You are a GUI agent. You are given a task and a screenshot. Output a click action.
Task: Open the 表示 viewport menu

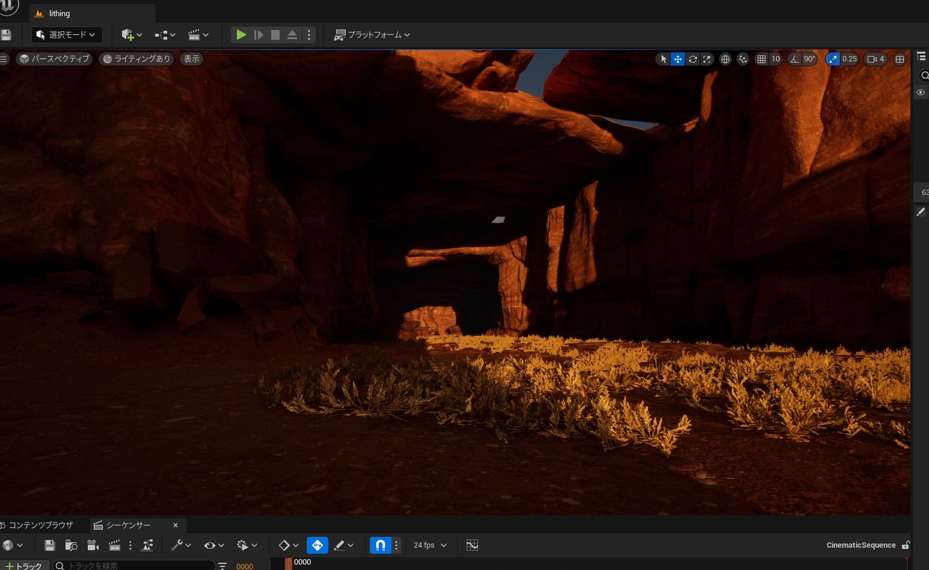click(x=191, y=59)
